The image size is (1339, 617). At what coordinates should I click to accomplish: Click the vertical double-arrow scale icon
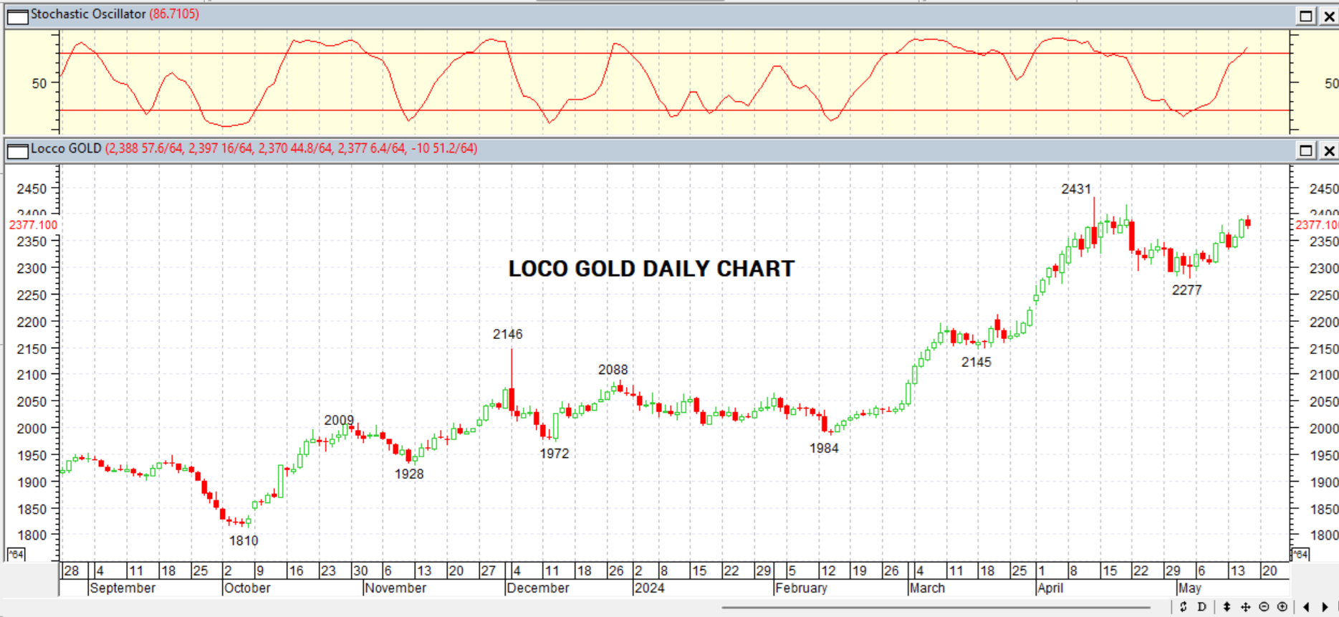click(x=1227, y=607)
